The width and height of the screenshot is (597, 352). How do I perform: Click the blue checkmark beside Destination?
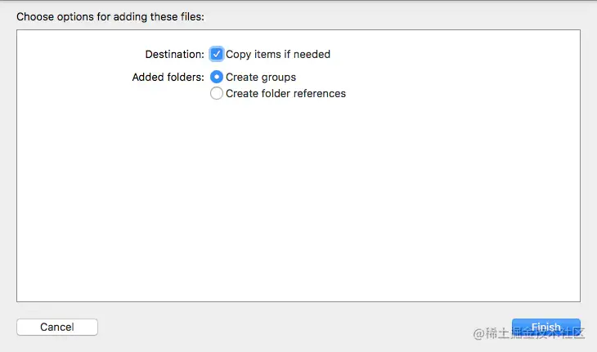(217, 54)
